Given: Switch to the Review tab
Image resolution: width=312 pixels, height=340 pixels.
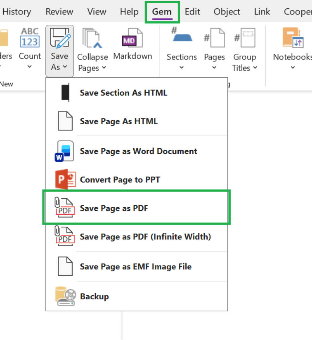Looking at the screenshot, I should pyautogui.click(x=59, y=12).
